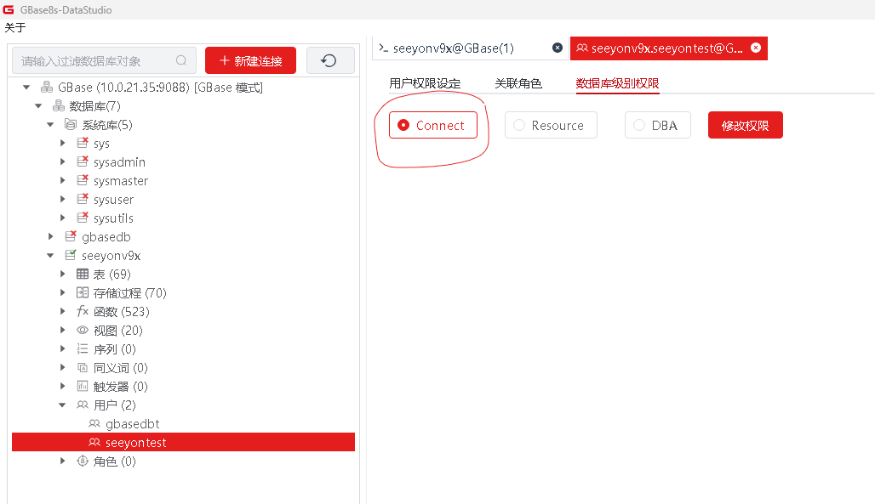
Task: Select the gbasedbt user label
Action: tap(133, 424)
